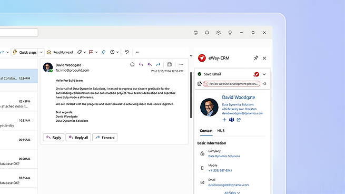Show the +2 more linked items

click(264, 84)
